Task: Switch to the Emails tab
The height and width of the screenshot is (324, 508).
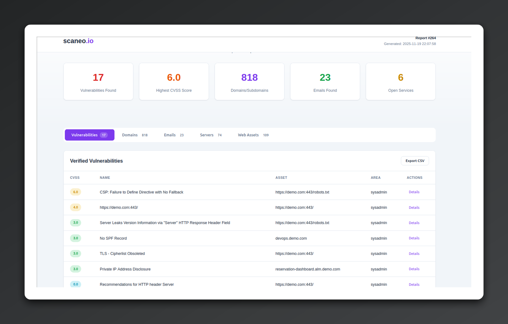Action: tap(173, 135)
